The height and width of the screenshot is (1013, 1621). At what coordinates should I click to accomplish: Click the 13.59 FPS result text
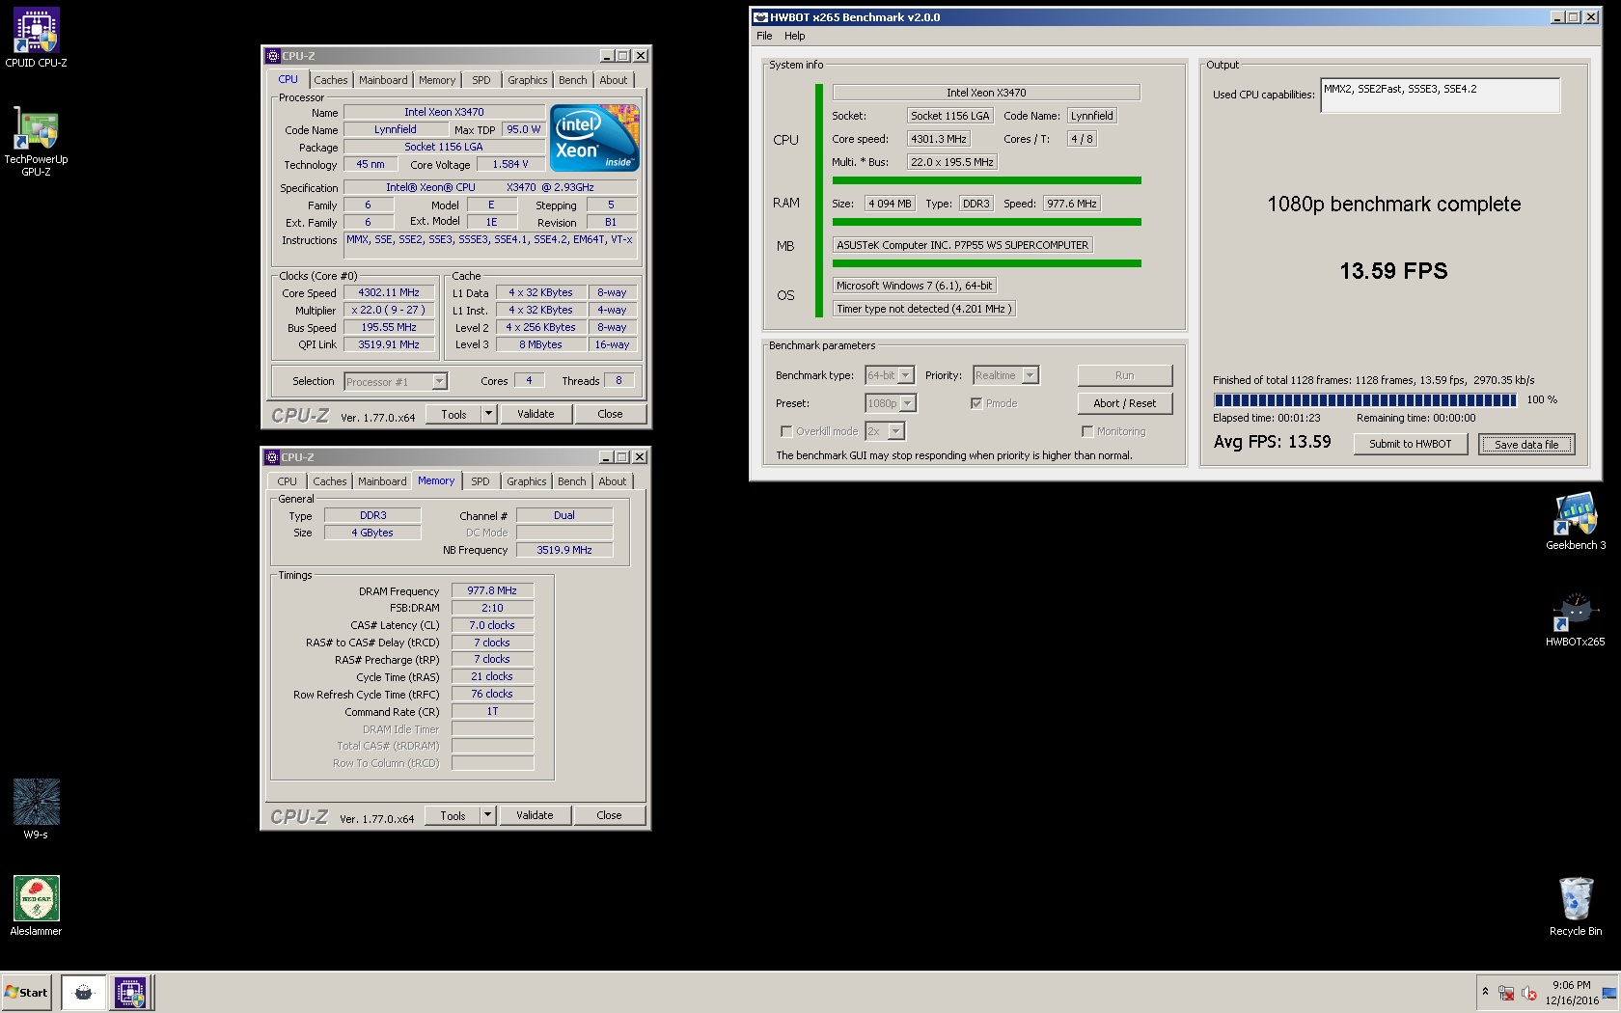pyautogui.click(x=1393, y=271)
